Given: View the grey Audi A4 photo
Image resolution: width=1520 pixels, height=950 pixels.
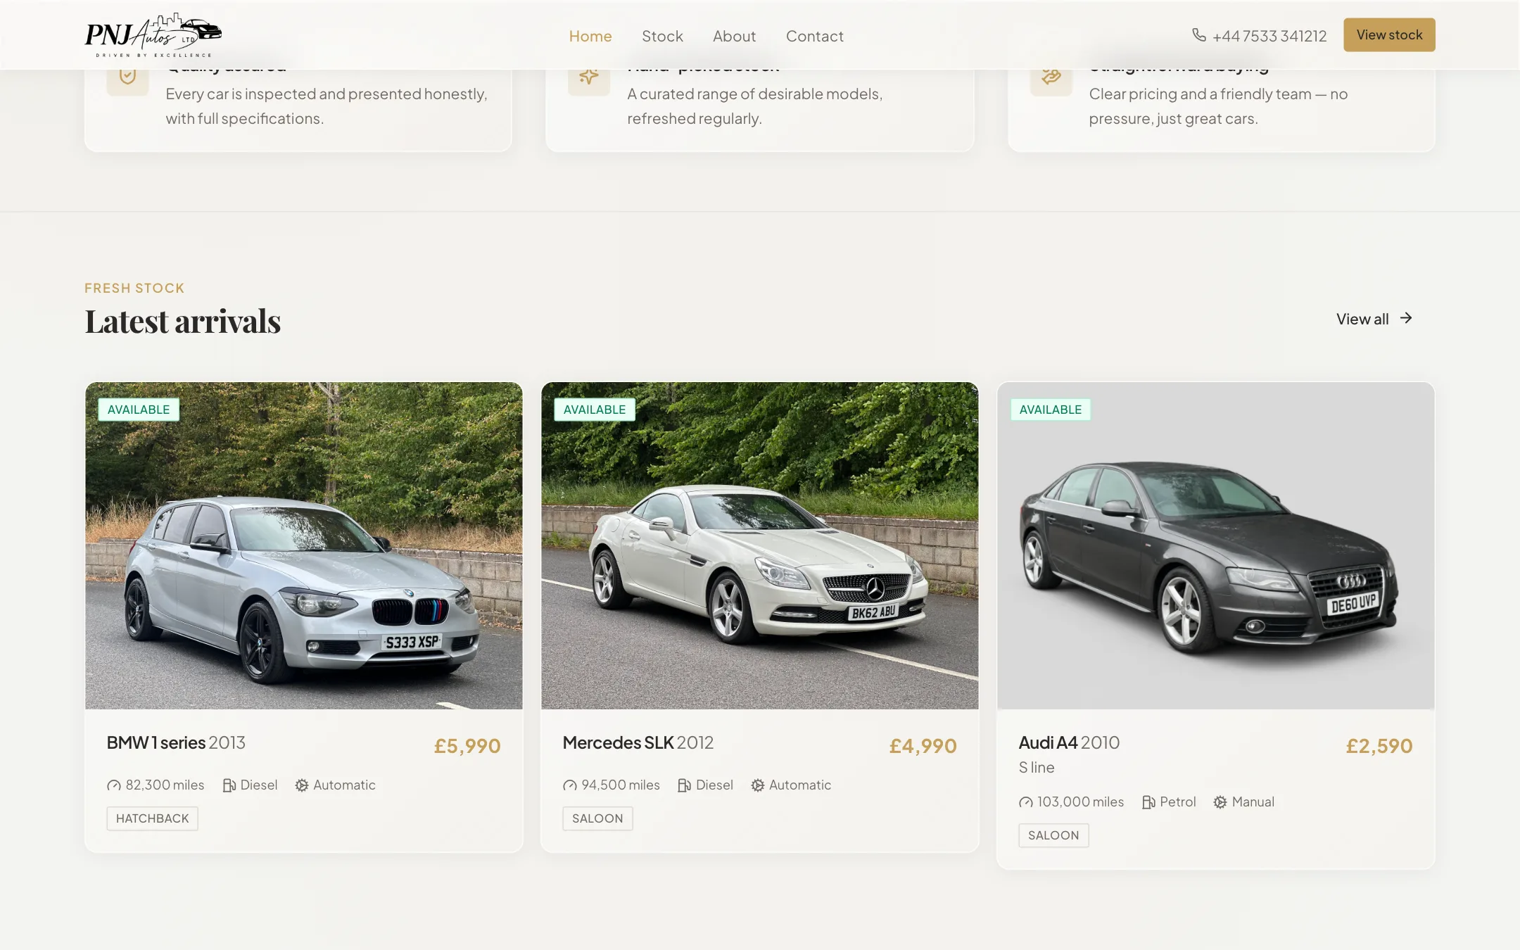Looking at the screenshot, I should pos(1216,545).
